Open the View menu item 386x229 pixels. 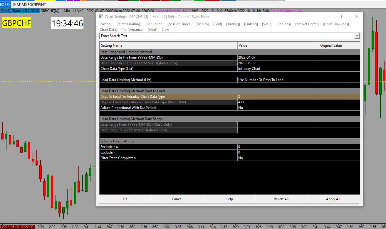pos(165,30)
